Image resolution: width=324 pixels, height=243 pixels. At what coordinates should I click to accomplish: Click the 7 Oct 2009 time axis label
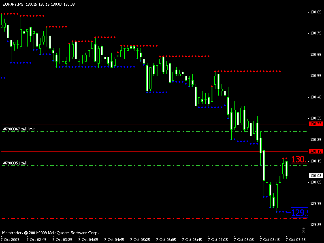point(10,240)
